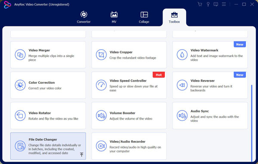The width and height of the screenshot is (258, 164).
Task: Click the Video/Audio Recorder title text
Action: tap(128, 142)
